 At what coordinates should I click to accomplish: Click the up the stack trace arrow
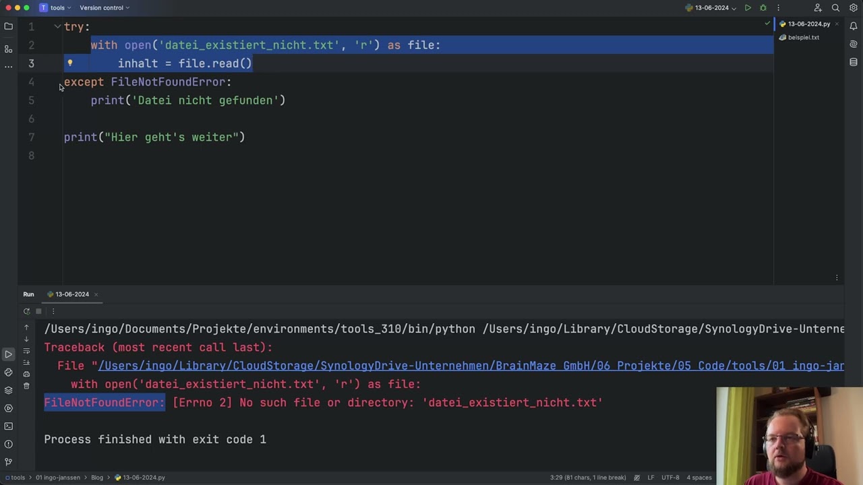click(x=26, y=327)
